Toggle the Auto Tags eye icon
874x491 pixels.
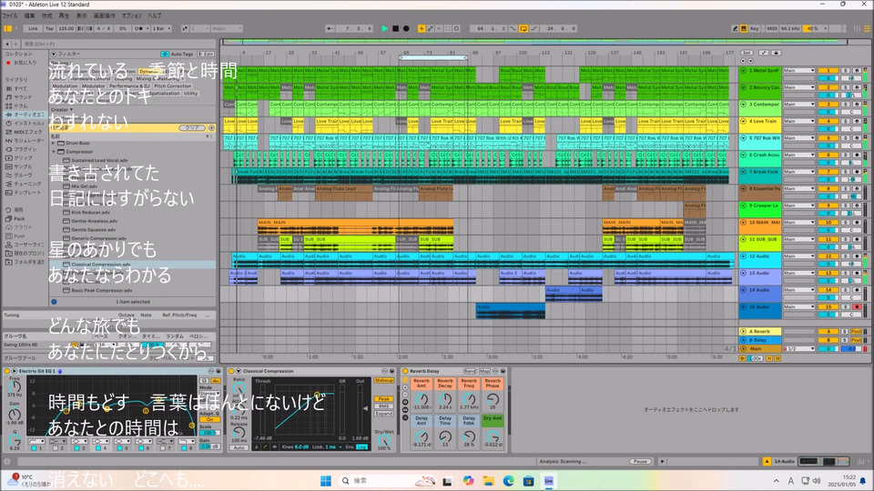tap(165, 54)
